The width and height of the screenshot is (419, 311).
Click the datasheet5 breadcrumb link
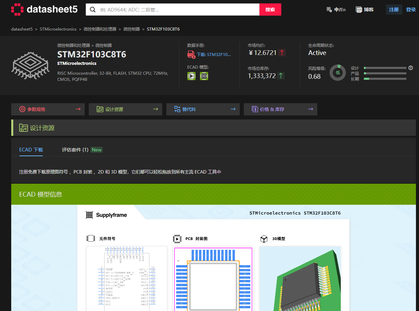coord(22,29)
